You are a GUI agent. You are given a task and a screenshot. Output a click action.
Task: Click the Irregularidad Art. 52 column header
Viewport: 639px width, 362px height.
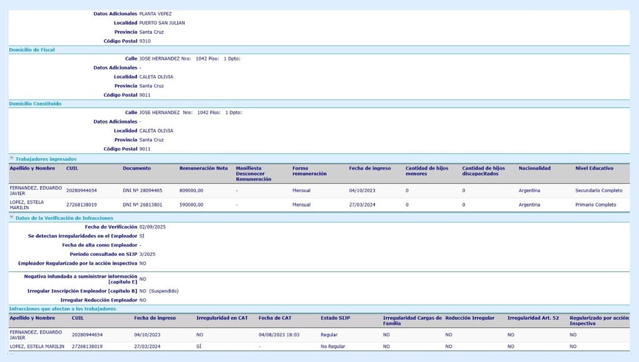click(529, 318)
